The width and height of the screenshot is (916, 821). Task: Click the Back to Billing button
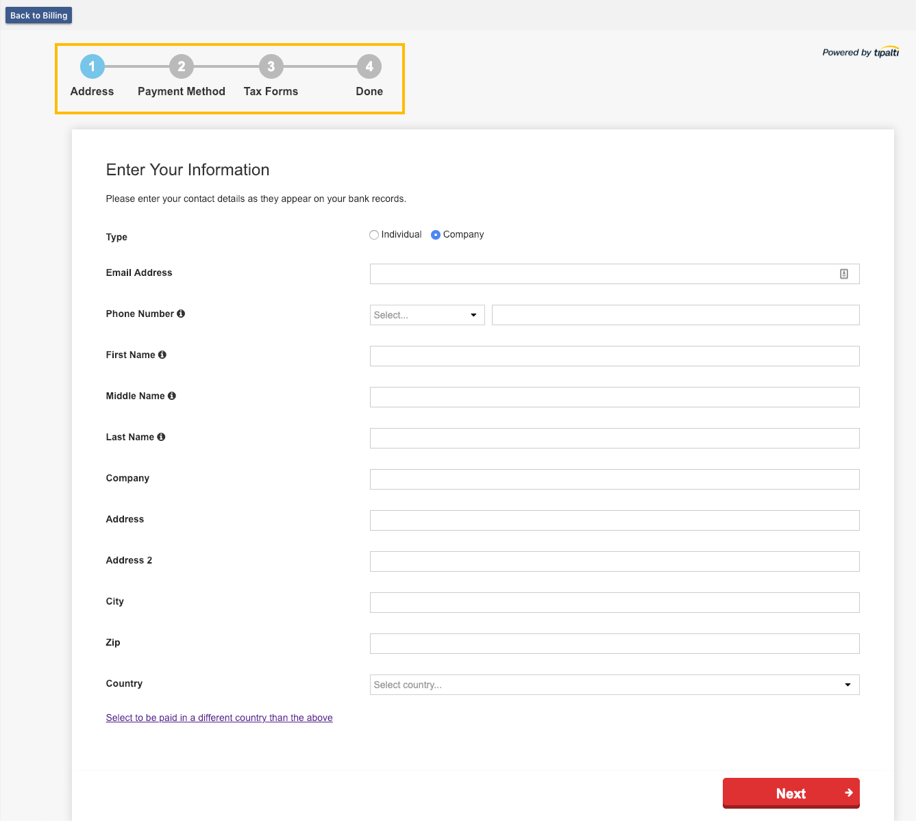(x=39, y=15)
